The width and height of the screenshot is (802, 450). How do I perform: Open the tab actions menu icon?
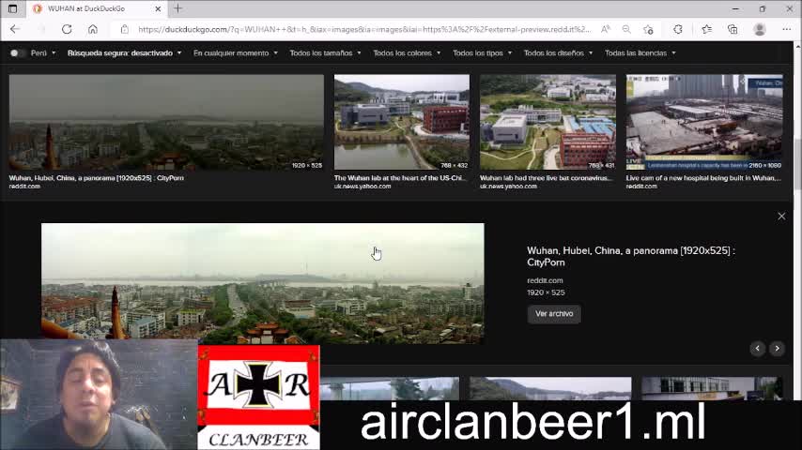point(13,8)
